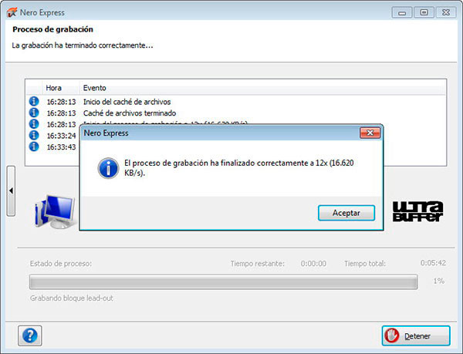The height and width of the screenshot is (354, 463).
Task: Click the info icon beside Caché de archivos terminado
Action: (x=34, y=113)
